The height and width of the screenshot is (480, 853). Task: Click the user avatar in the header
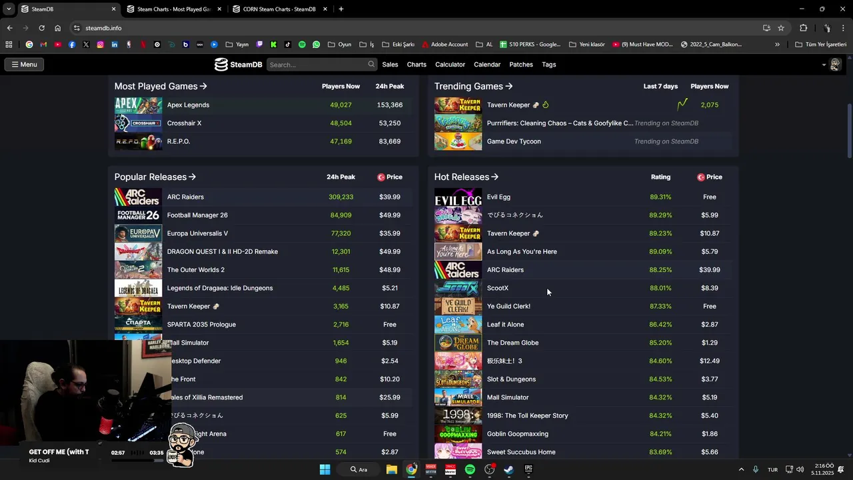click(835, 65)
